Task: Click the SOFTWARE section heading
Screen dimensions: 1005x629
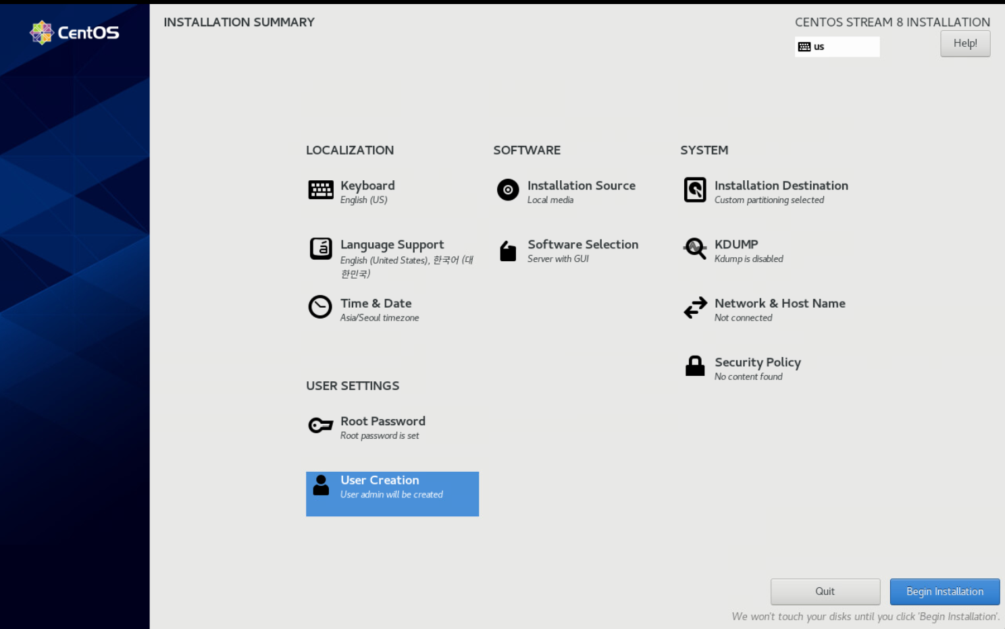Action: tap(527, 150)
